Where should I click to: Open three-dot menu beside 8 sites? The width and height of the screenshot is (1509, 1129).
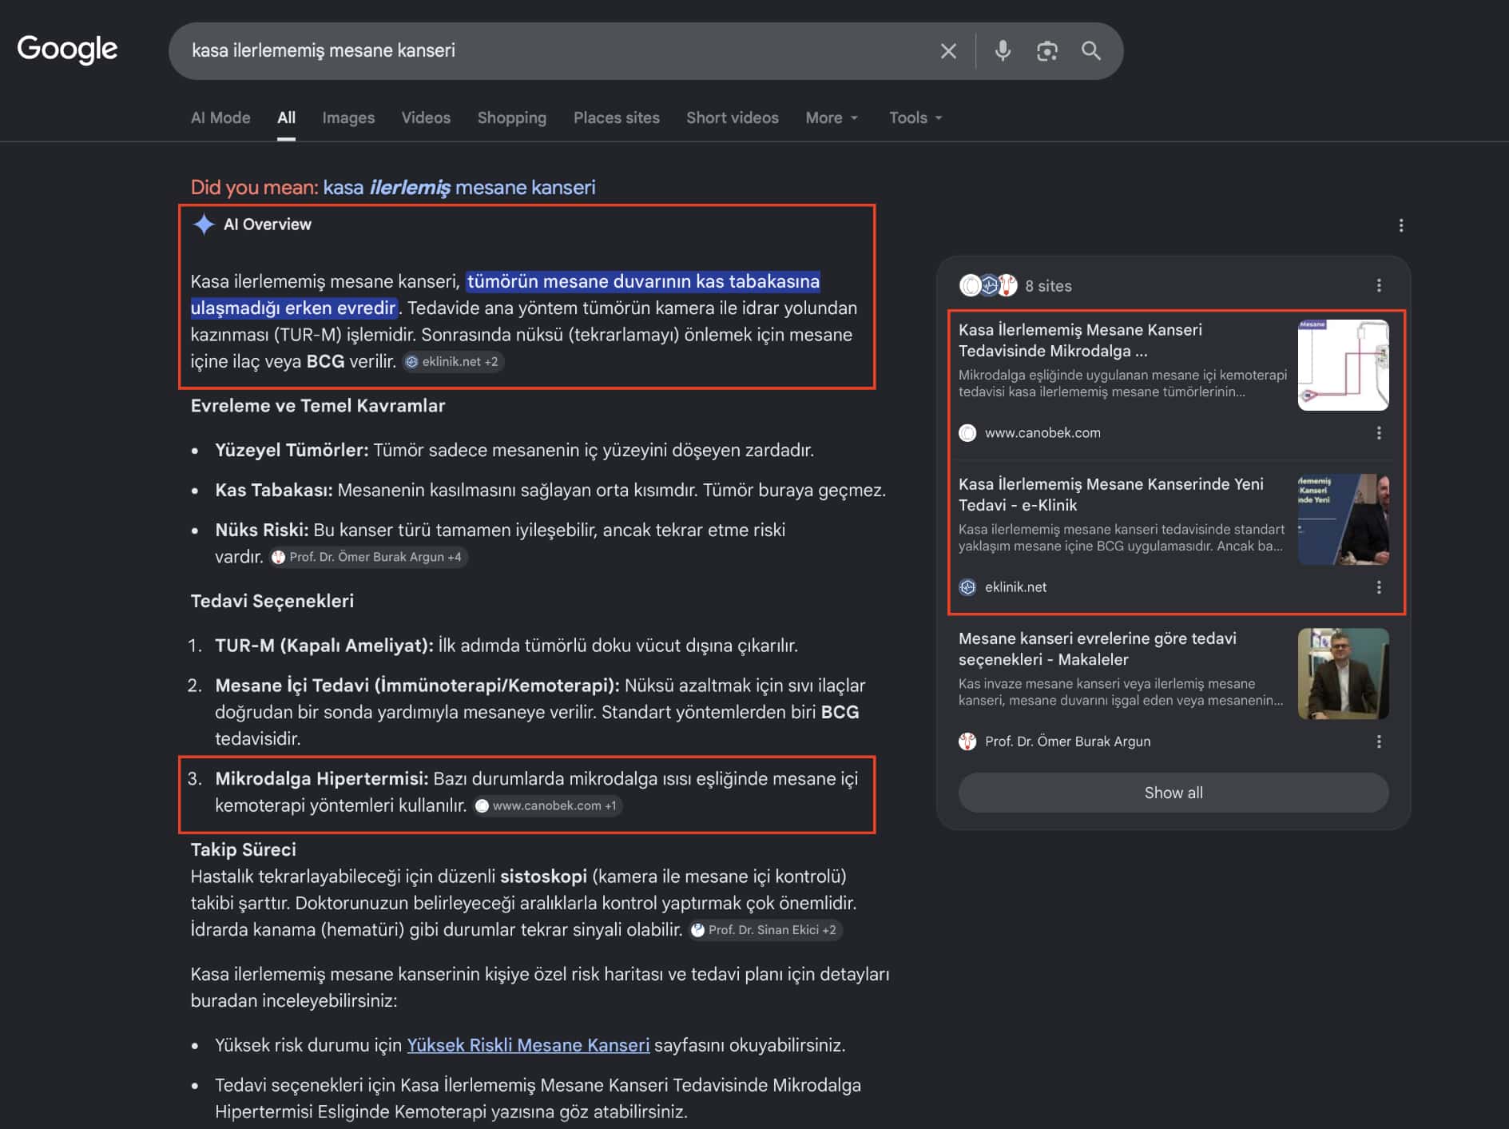(x=1379, y=285)
